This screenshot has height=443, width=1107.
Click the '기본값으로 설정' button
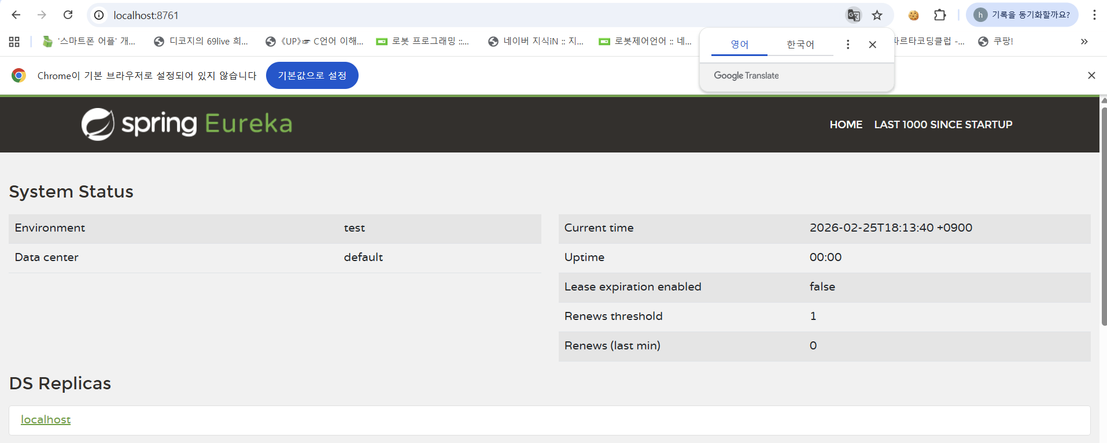pos(312,76)
